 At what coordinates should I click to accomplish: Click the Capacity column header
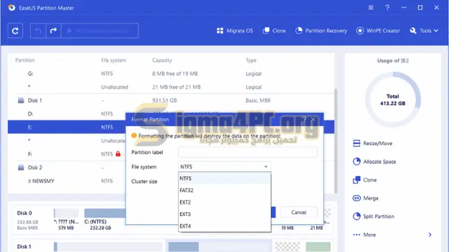[162, 60]
